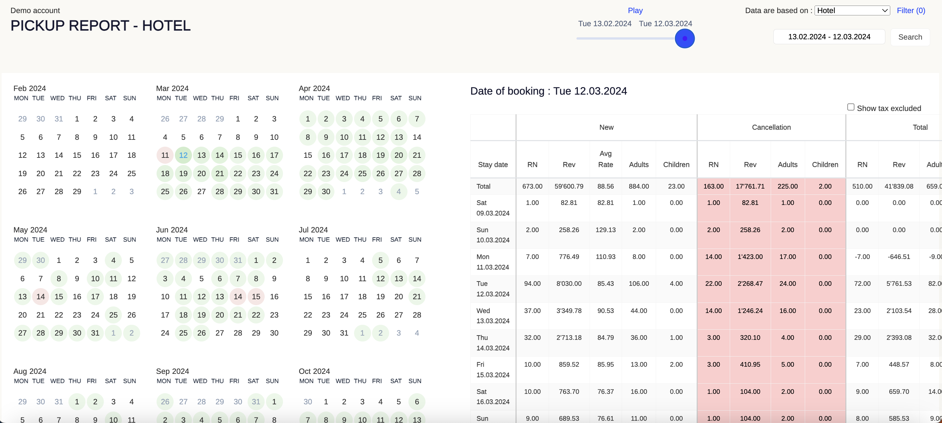
Task: Select the Tue 12.03.2024 stay date row
Action: pyautogui.click(x=493, y=289)
